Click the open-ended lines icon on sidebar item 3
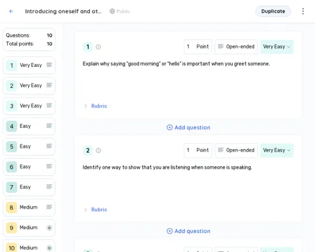The height and width of the screenshot is (252, 315). click(49, 106)
